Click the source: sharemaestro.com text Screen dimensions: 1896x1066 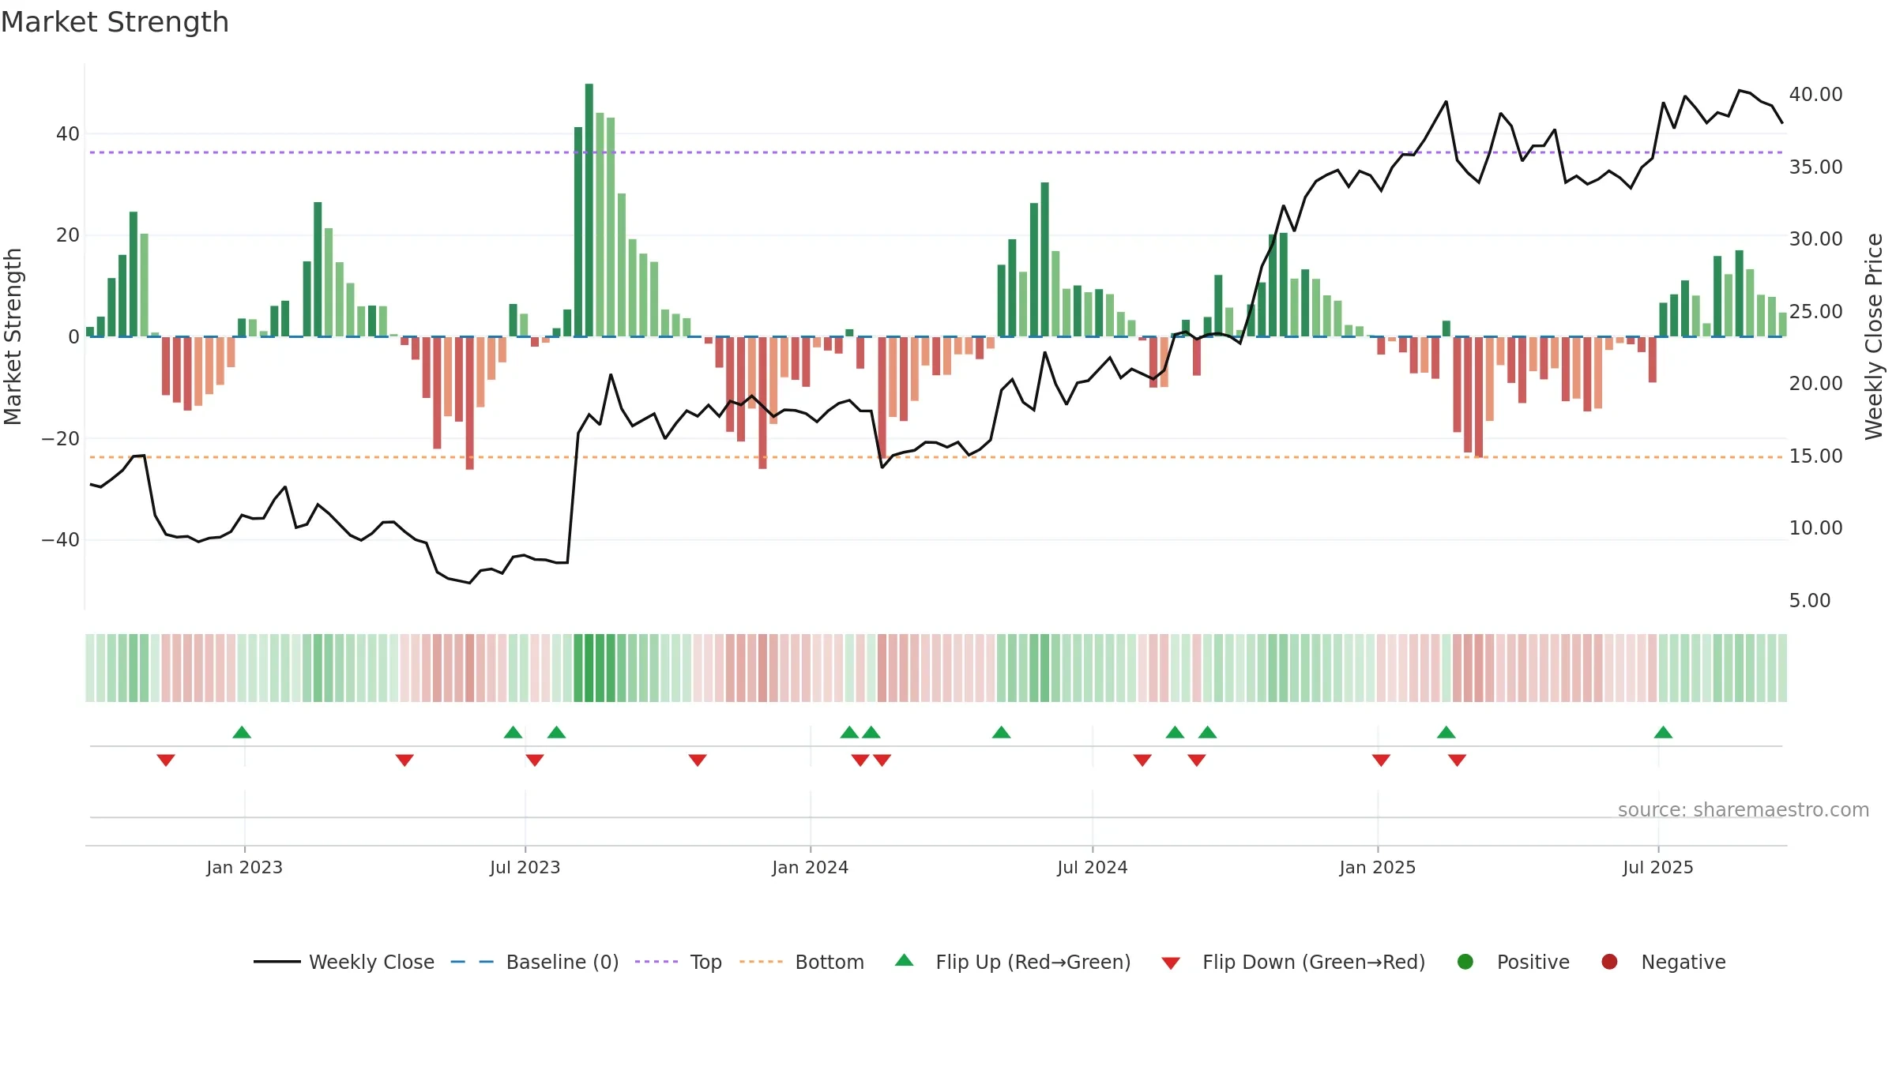[1744, 810]
